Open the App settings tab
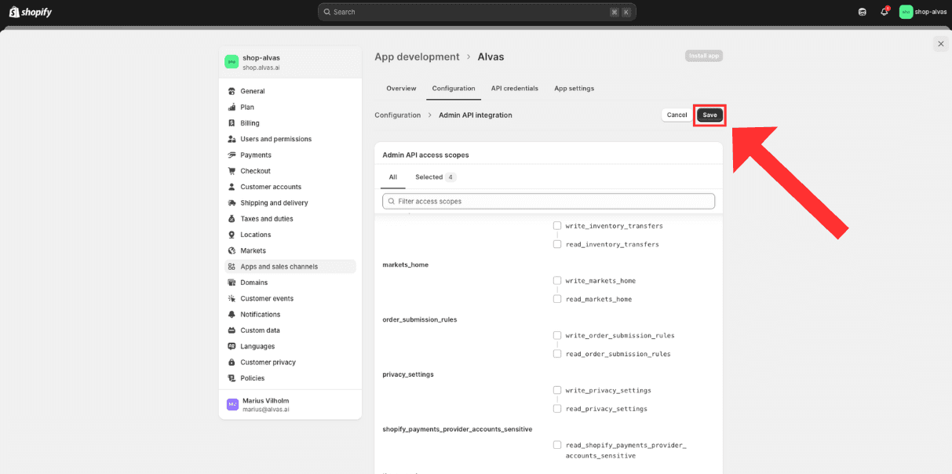 574,89
